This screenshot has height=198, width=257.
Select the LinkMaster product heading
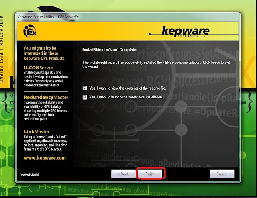point(37,131)
